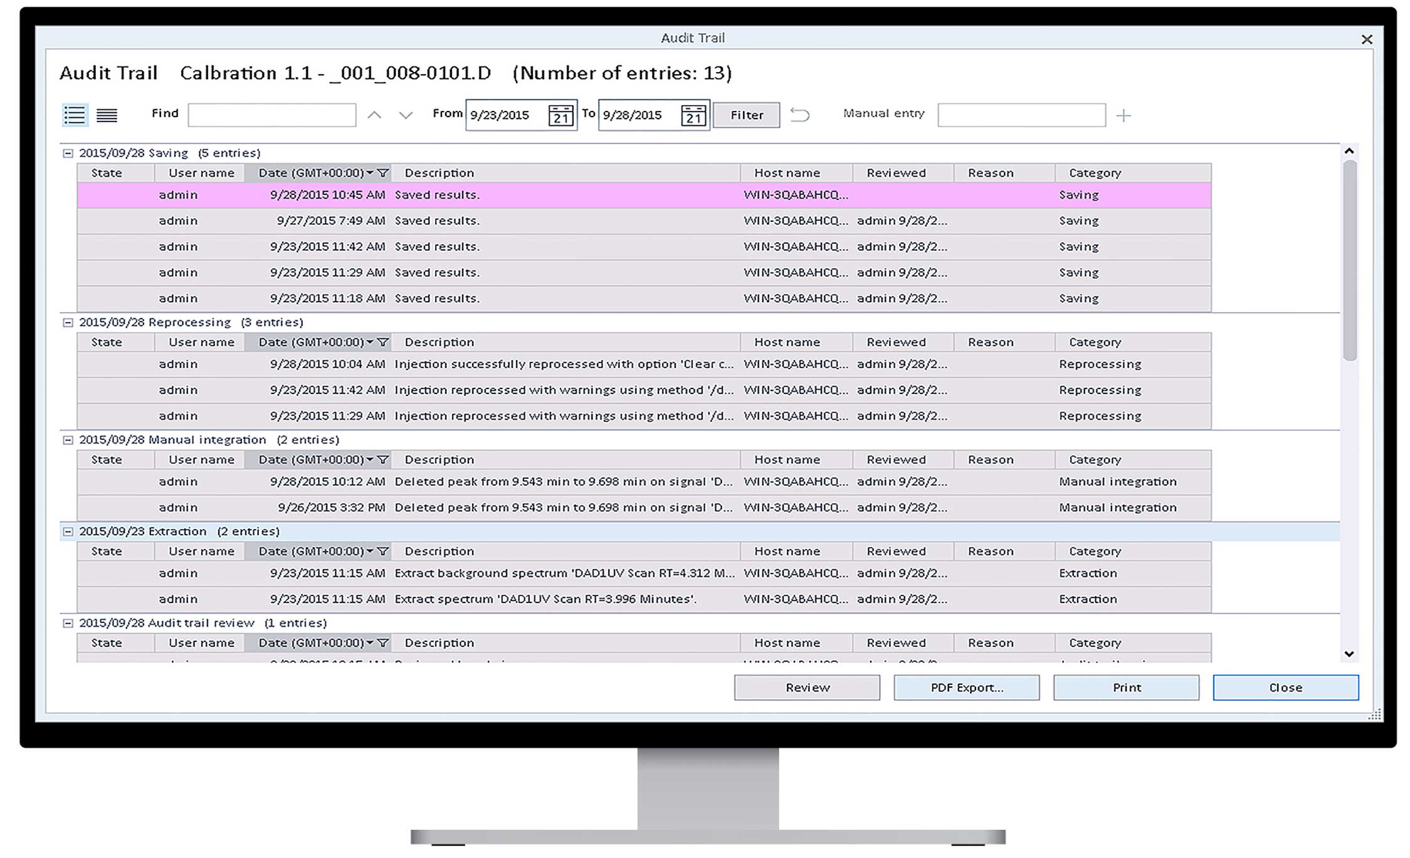
Task: Collapse the Audit trail review group
Action: point(68,623)
